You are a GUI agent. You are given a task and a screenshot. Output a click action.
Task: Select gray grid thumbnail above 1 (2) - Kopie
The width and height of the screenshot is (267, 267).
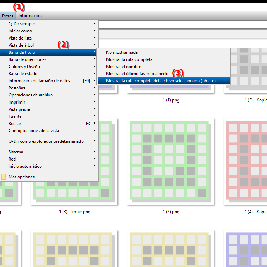(x=249, y=71)
